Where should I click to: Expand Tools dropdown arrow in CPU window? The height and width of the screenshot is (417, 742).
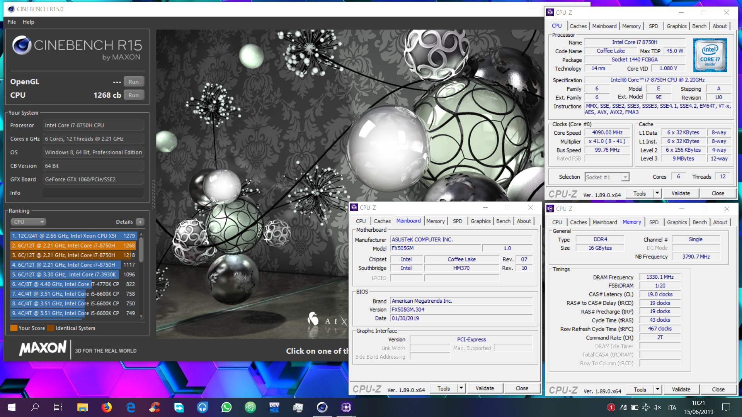click(657, 193)
